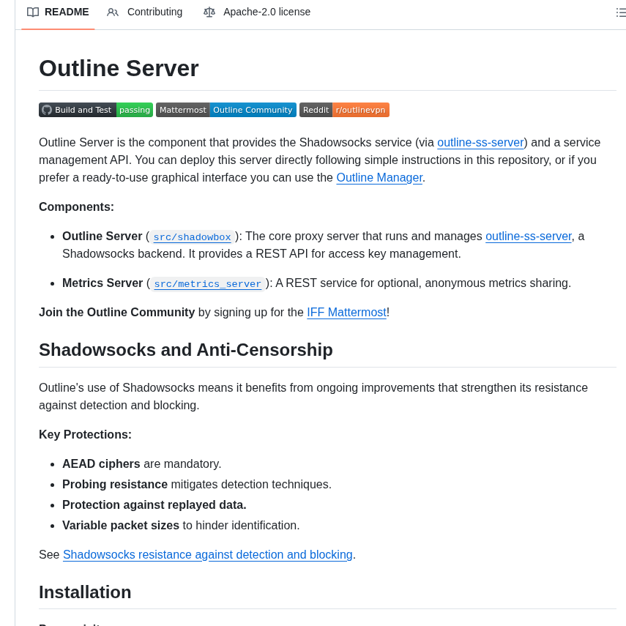626x626 pixels.
Task: Click the Outline Server heading
Action: 119,68
